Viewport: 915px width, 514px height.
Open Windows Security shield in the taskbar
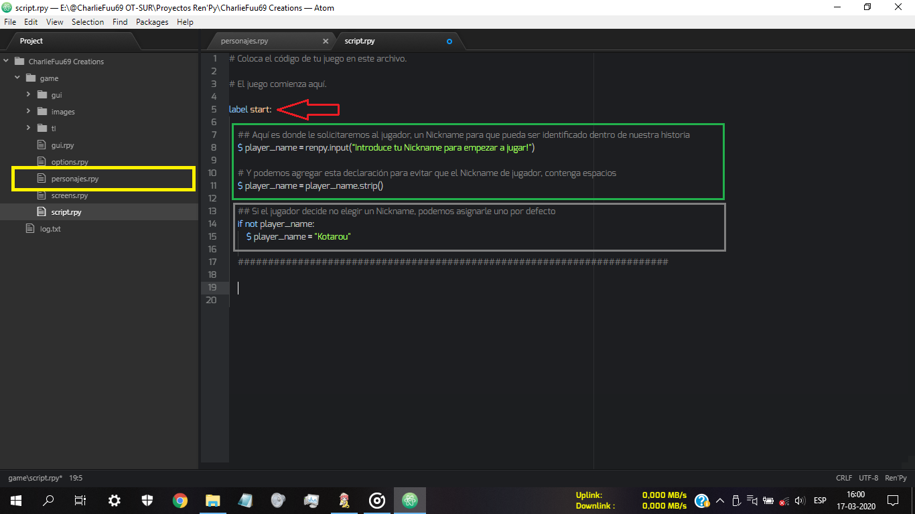click(x=147, y=500)
